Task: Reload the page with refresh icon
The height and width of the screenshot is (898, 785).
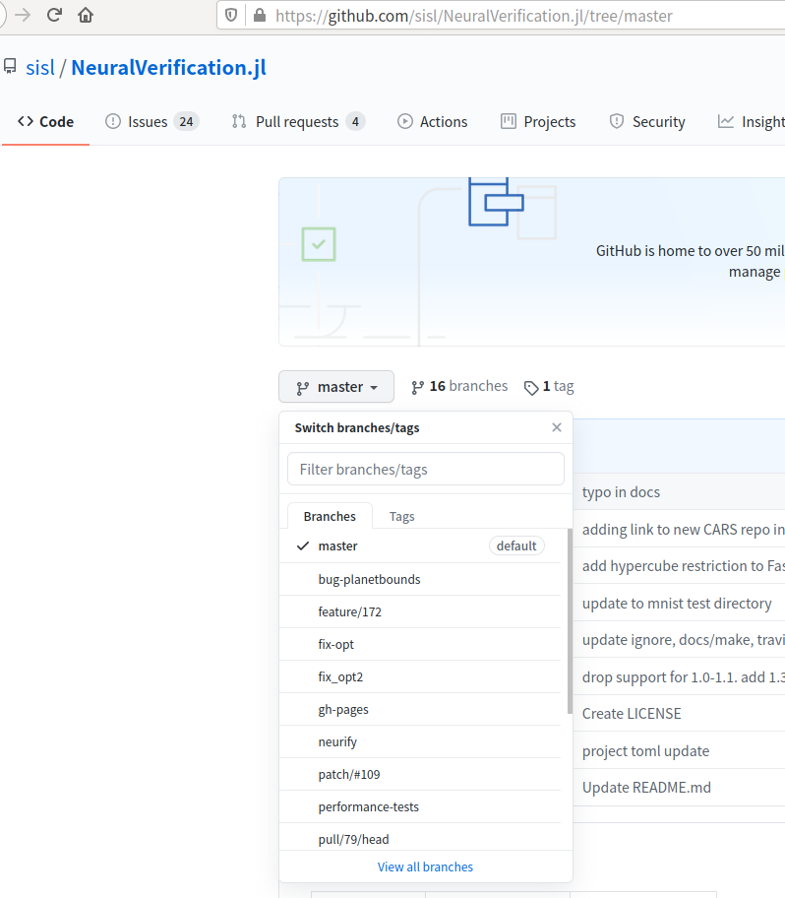Action: pyautogui.click(x=54, y=15)
